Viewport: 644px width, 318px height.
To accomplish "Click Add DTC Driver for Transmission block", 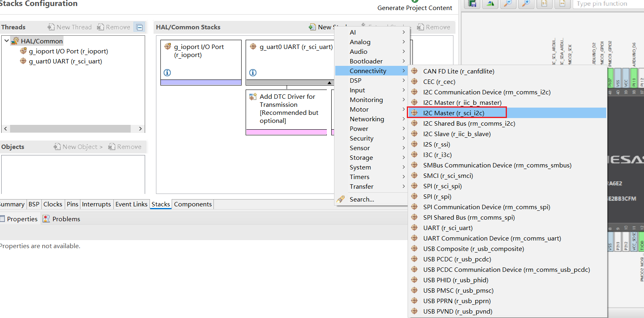I will 286,109.
